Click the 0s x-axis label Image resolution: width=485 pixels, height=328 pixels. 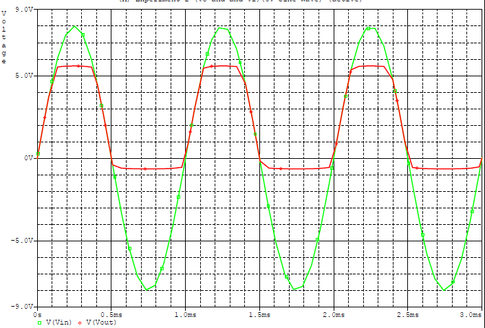[x=37, y=315]
